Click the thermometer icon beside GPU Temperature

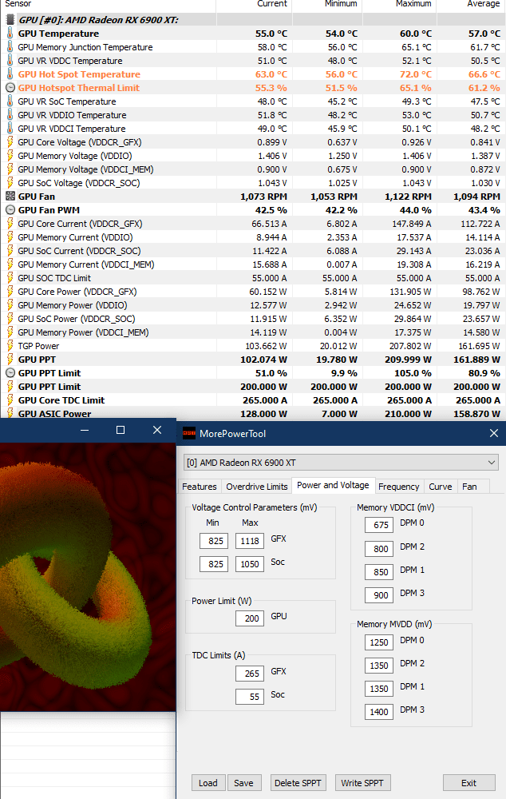[10, 34]
